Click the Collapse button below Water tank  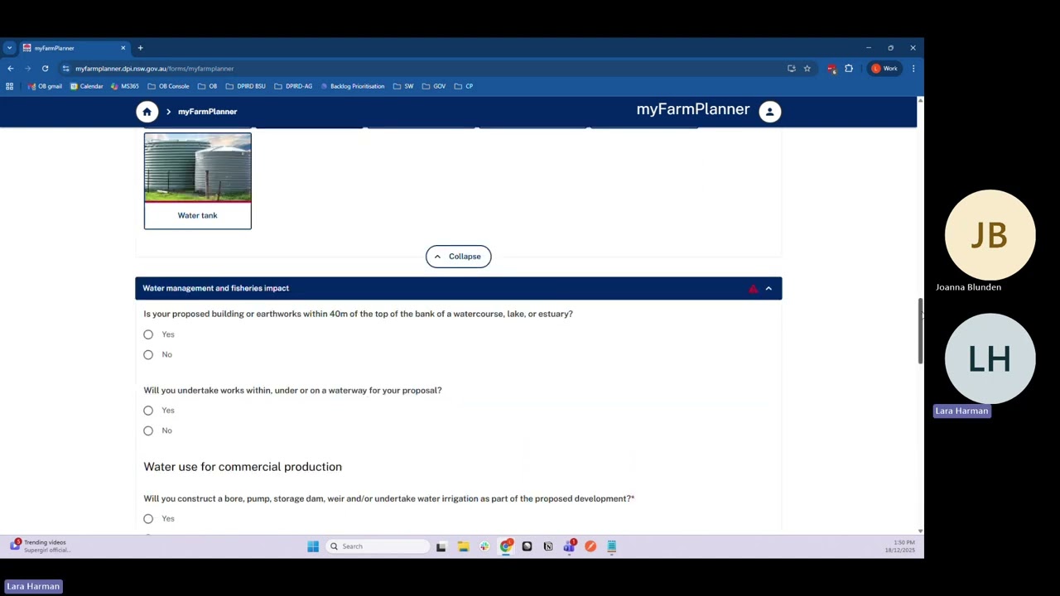click(x=458, y=257)
